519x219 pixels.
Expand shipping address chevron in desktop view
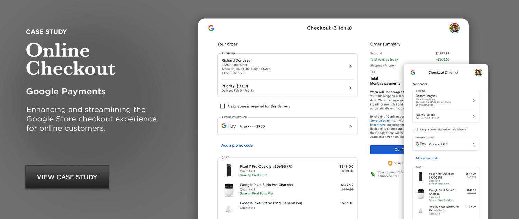(x=350, y=66)
